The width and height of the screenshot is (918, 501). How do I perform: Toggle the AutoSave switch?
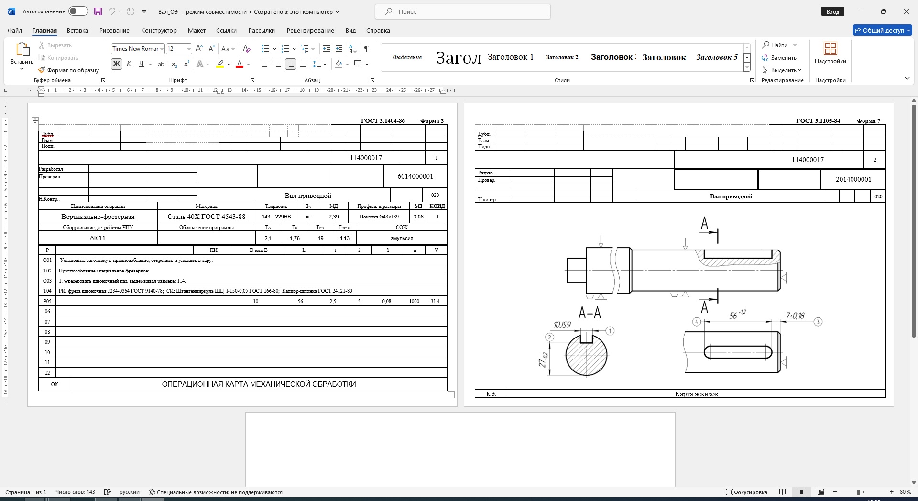(78, 11)
